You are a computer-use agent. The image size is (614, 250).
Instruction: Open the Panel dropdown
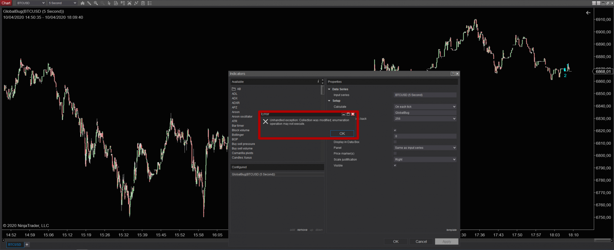(x=425, y=148)
